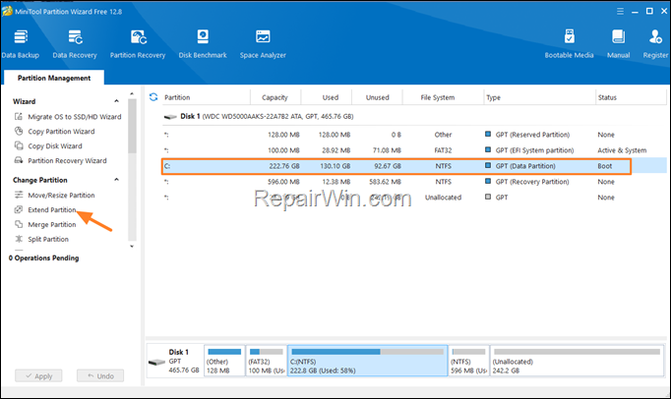Click the Extend Partition icon
Image resolution: width=671 pixels, height=399 pixels.
pos(19,209)
